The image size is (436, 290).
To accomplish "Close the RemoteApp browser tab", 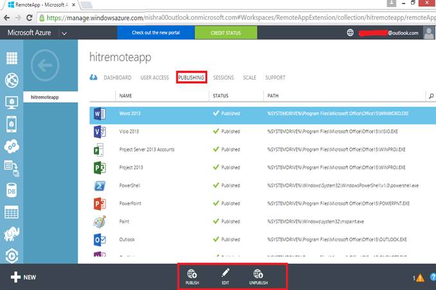I will (74, 4).
